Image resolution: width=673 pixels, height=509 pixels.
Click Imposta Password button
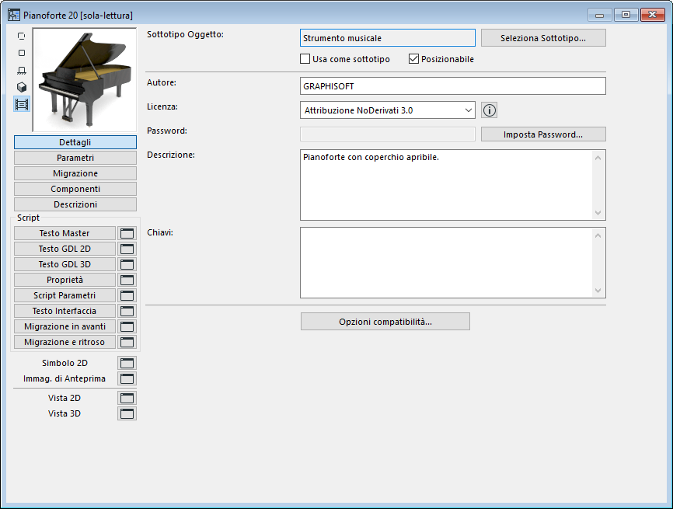[543, 134]
